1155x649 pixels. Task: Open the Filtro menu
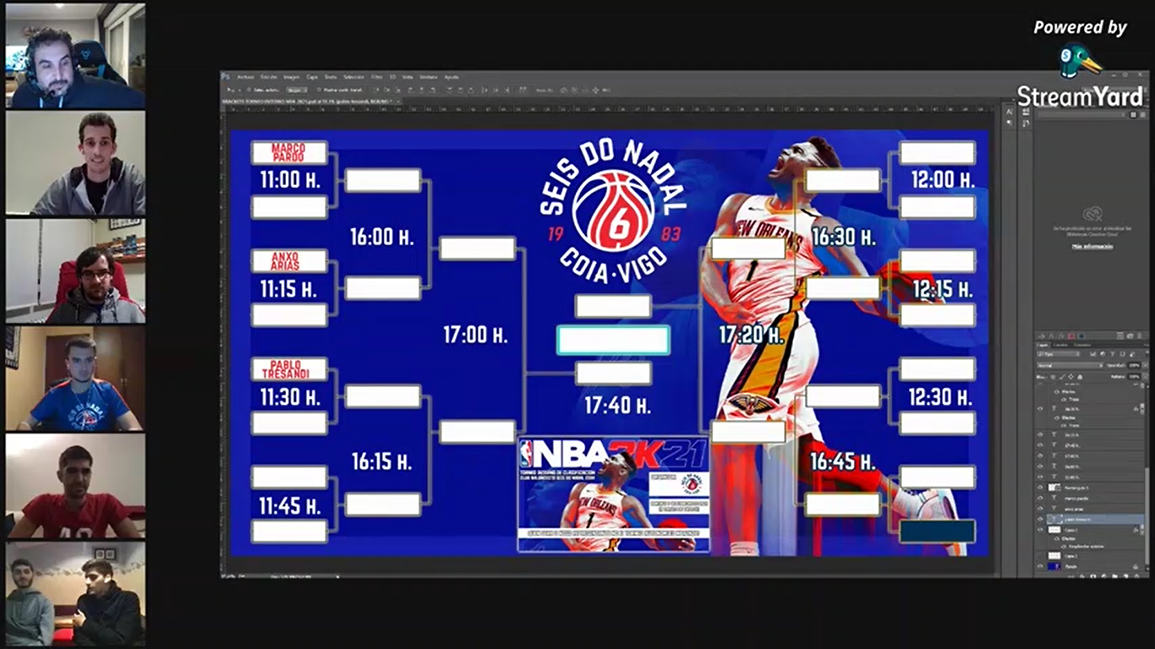[376, 77]
